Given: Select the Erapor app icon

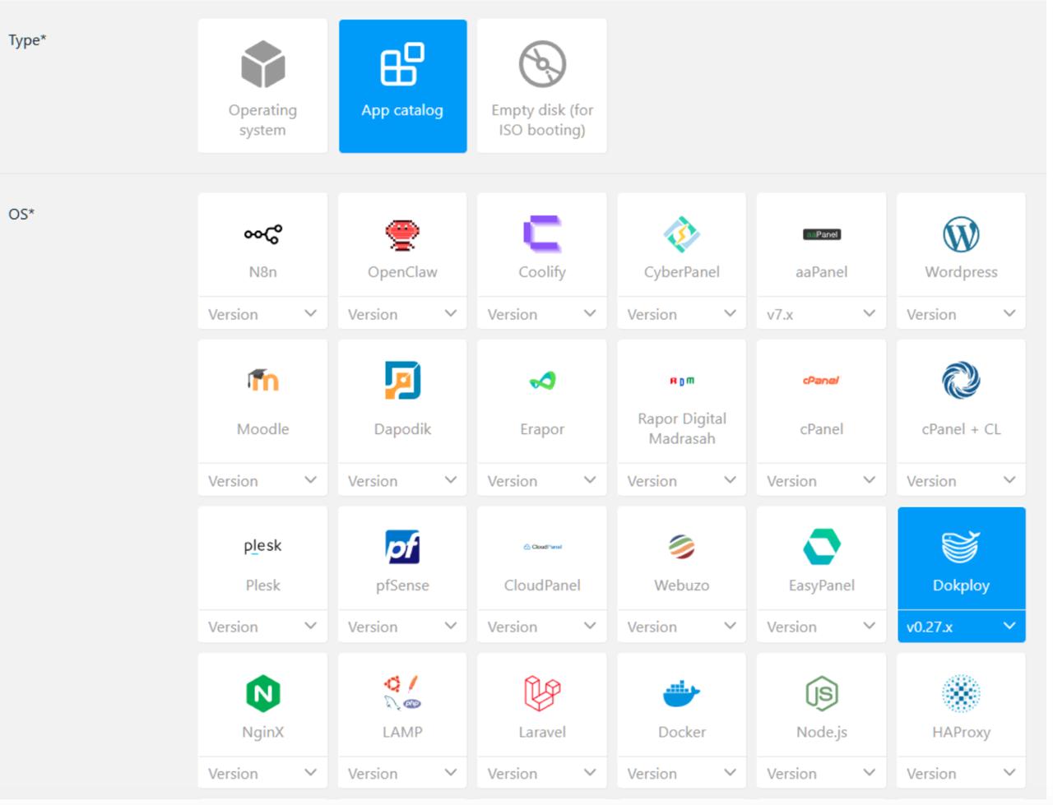Looking at the screenshot, I should coord(542,380).
